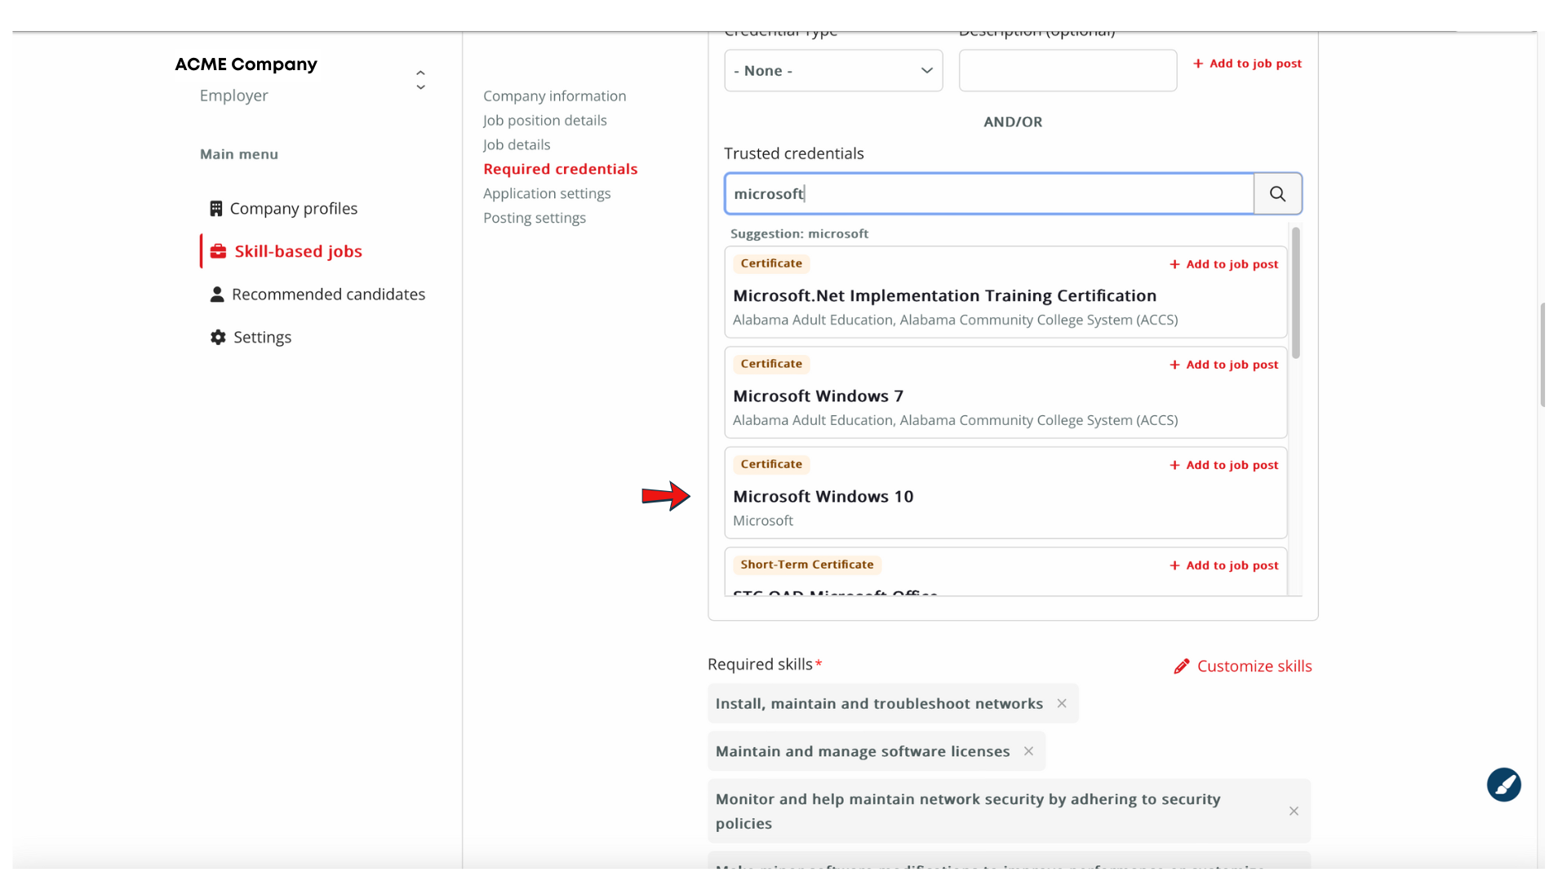Image resolution: width=1567 pixels, height=881 pixels.
Task: Add Short-Term Certificate to job post
Action: coord(1223,565)
